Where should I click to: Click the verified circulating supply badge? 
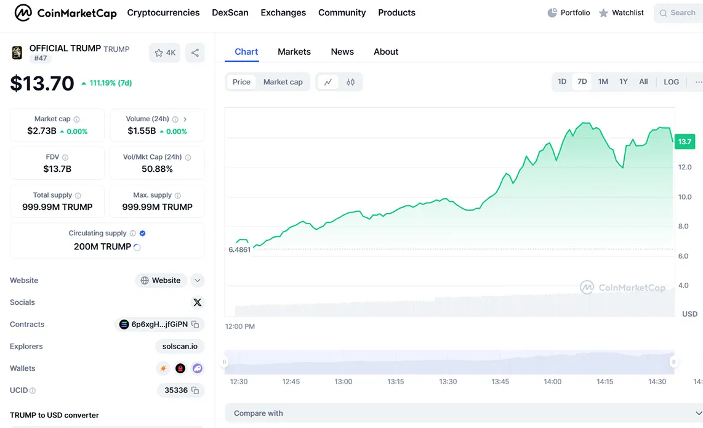click(x=143, y=233)
